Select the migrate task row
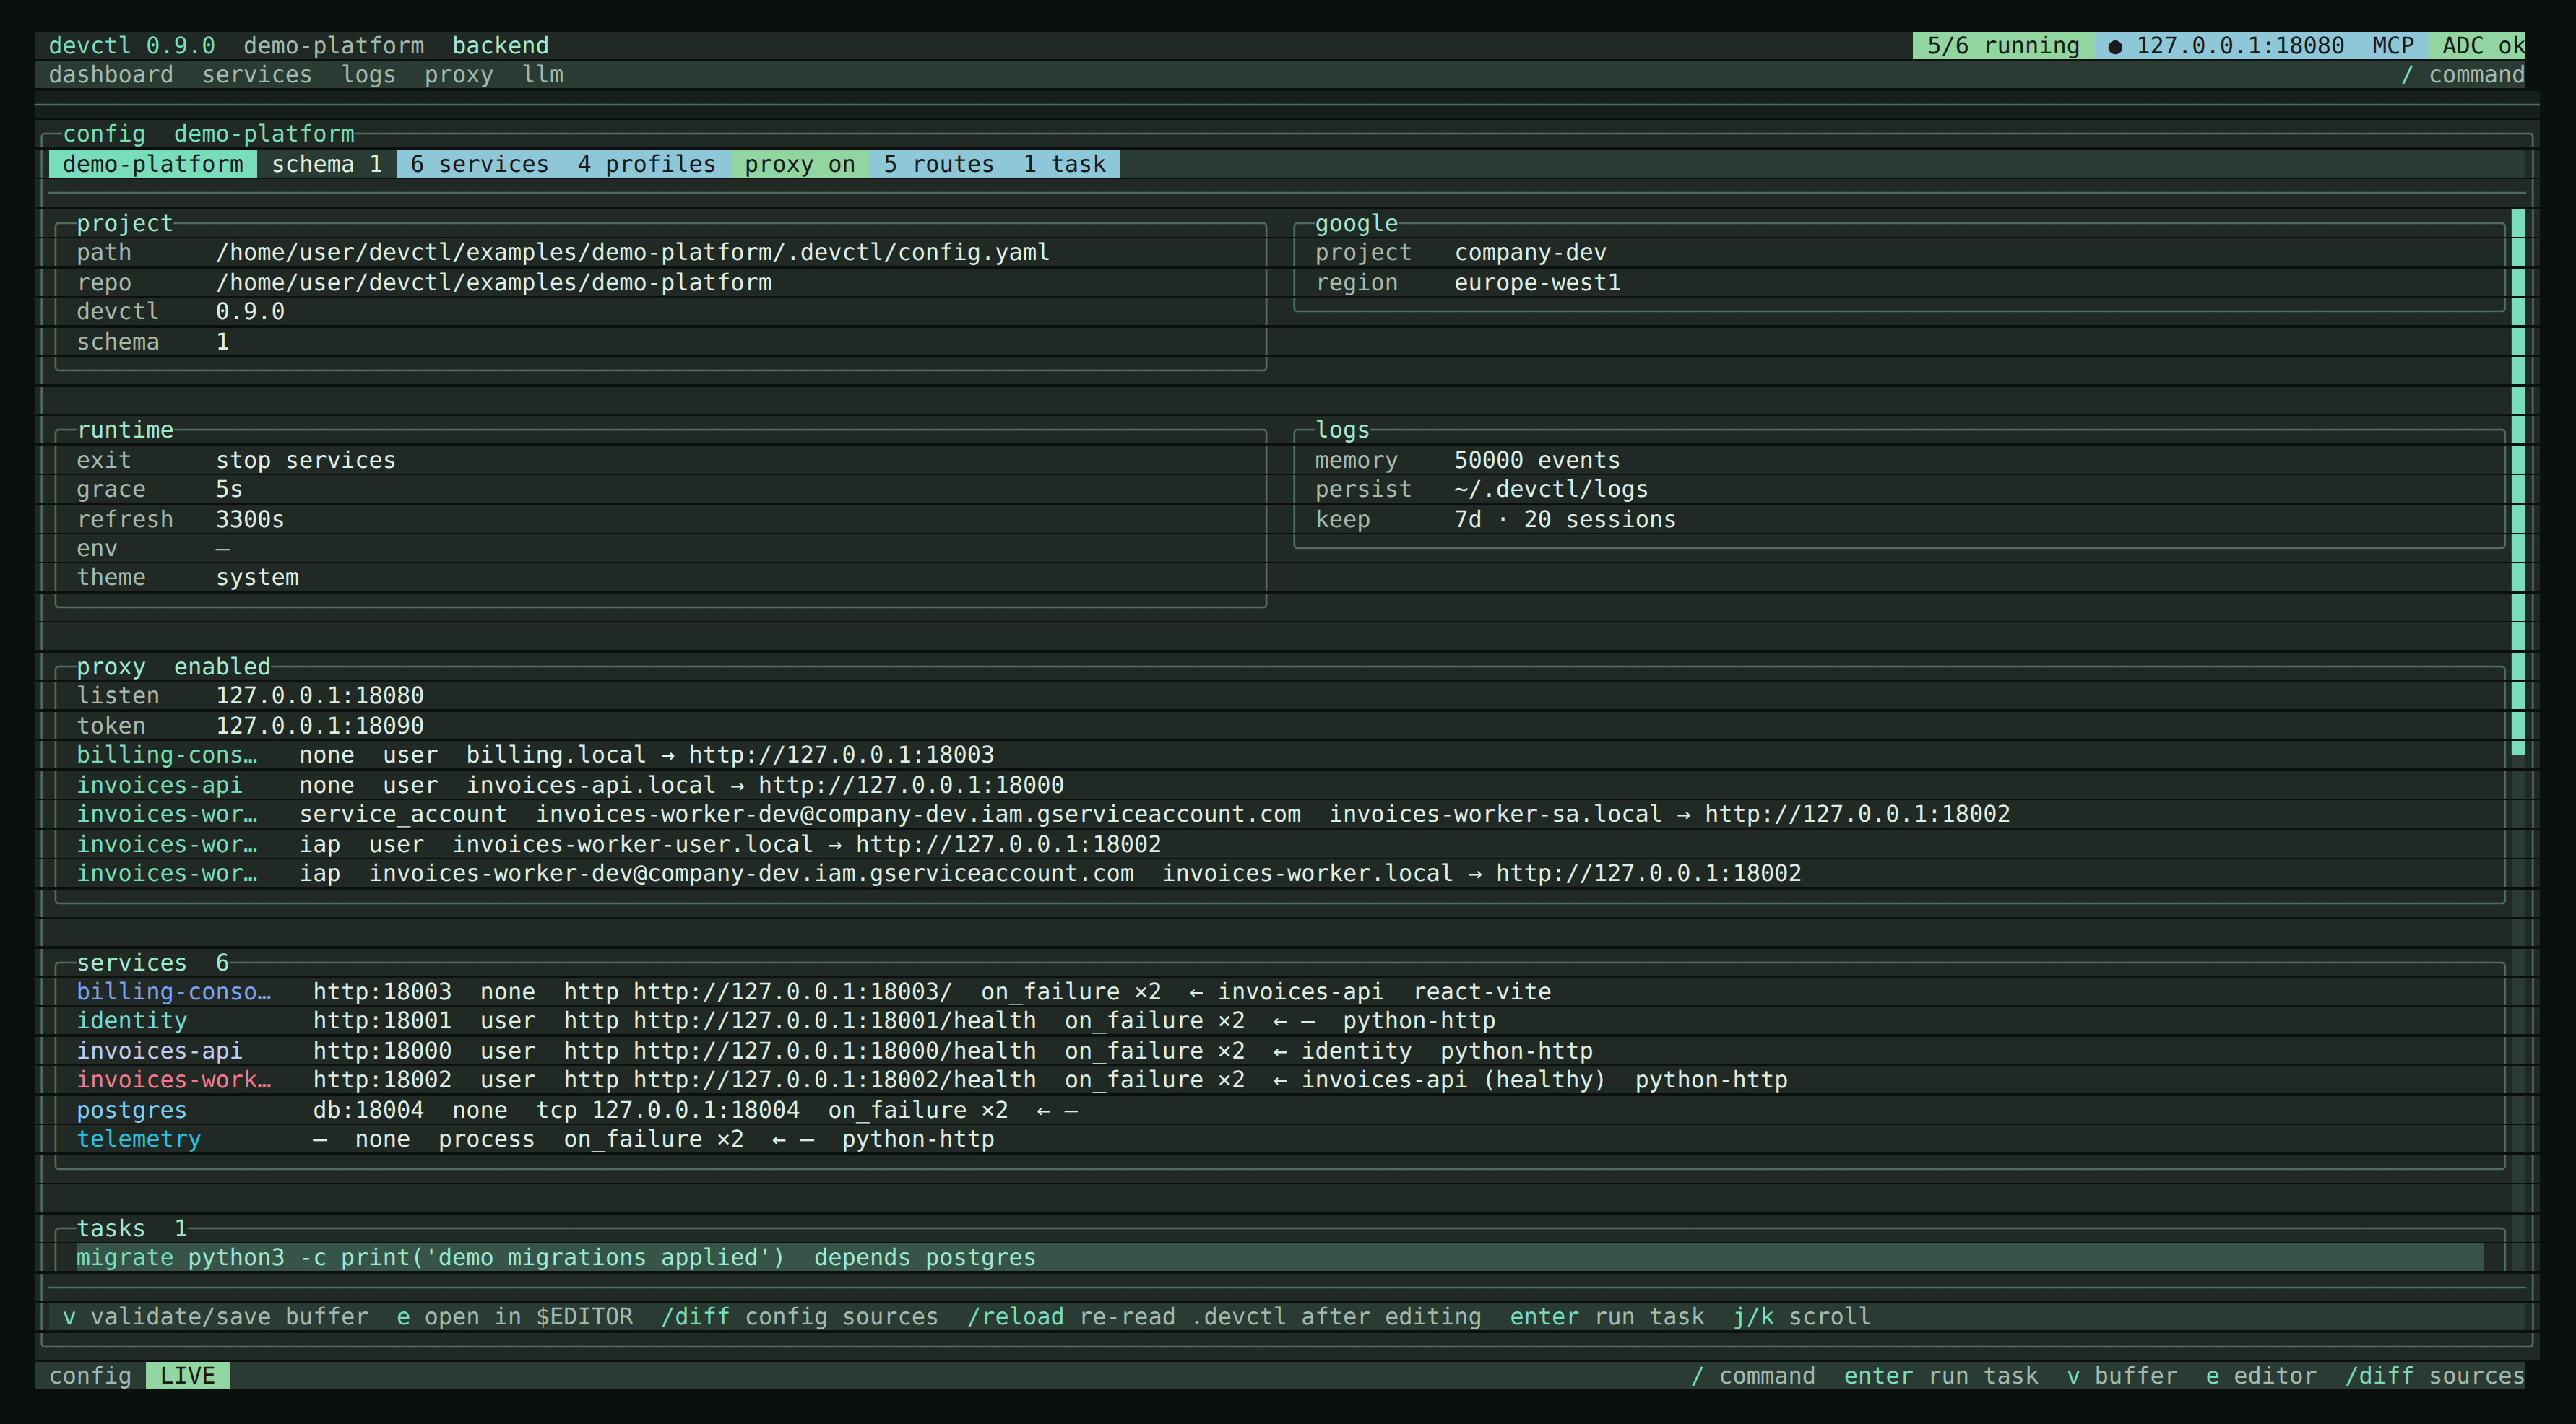The width and height of the screenshot is (2576, 1424). tap(1280, 1257)
